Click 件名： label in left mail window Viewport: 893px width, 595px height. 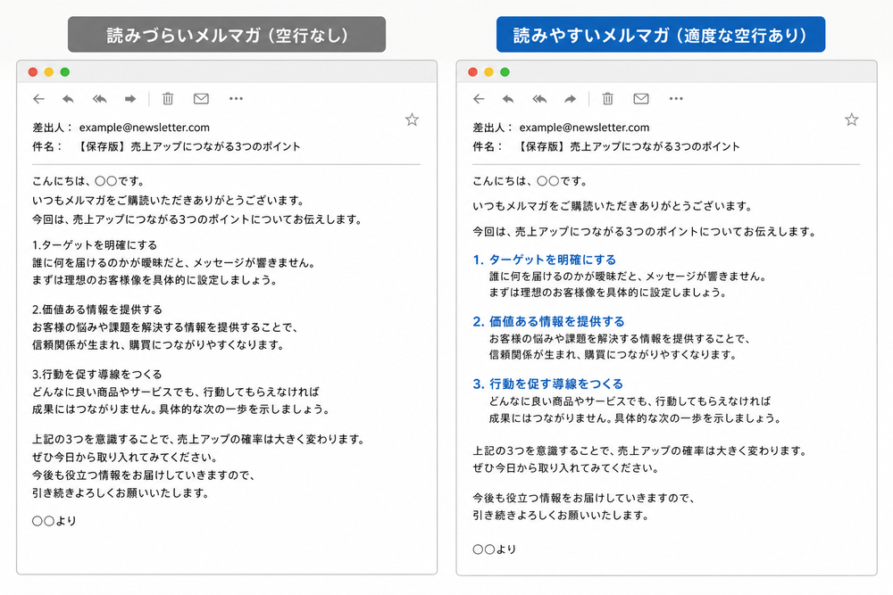point(47,146)
